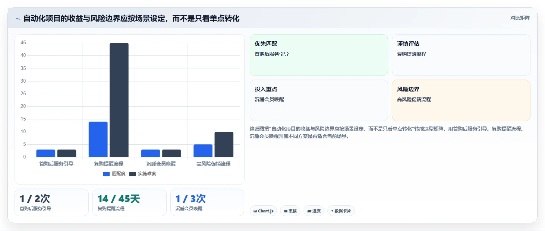Click the dark 实施难度 bar for 高风险促销流程
545x231 pixels.
(224, 144)
